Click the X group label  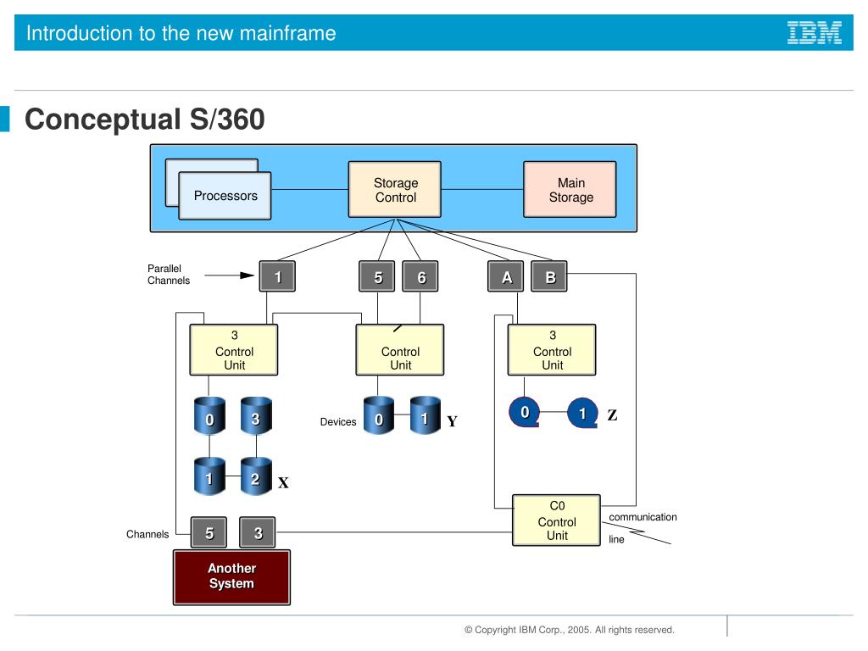tap(283, 482)
